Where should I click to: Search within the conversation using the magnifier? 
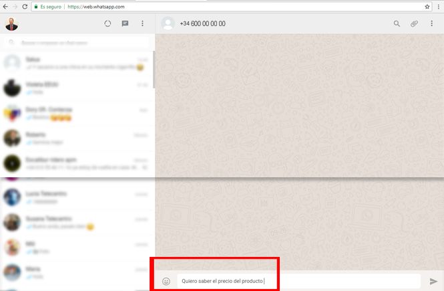point(397,23)
